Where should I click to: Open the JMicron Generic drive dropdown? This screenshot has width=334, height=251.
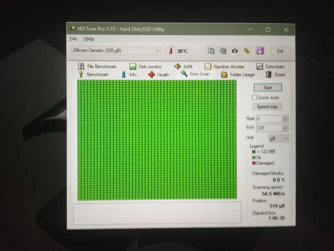click(157, 51)
